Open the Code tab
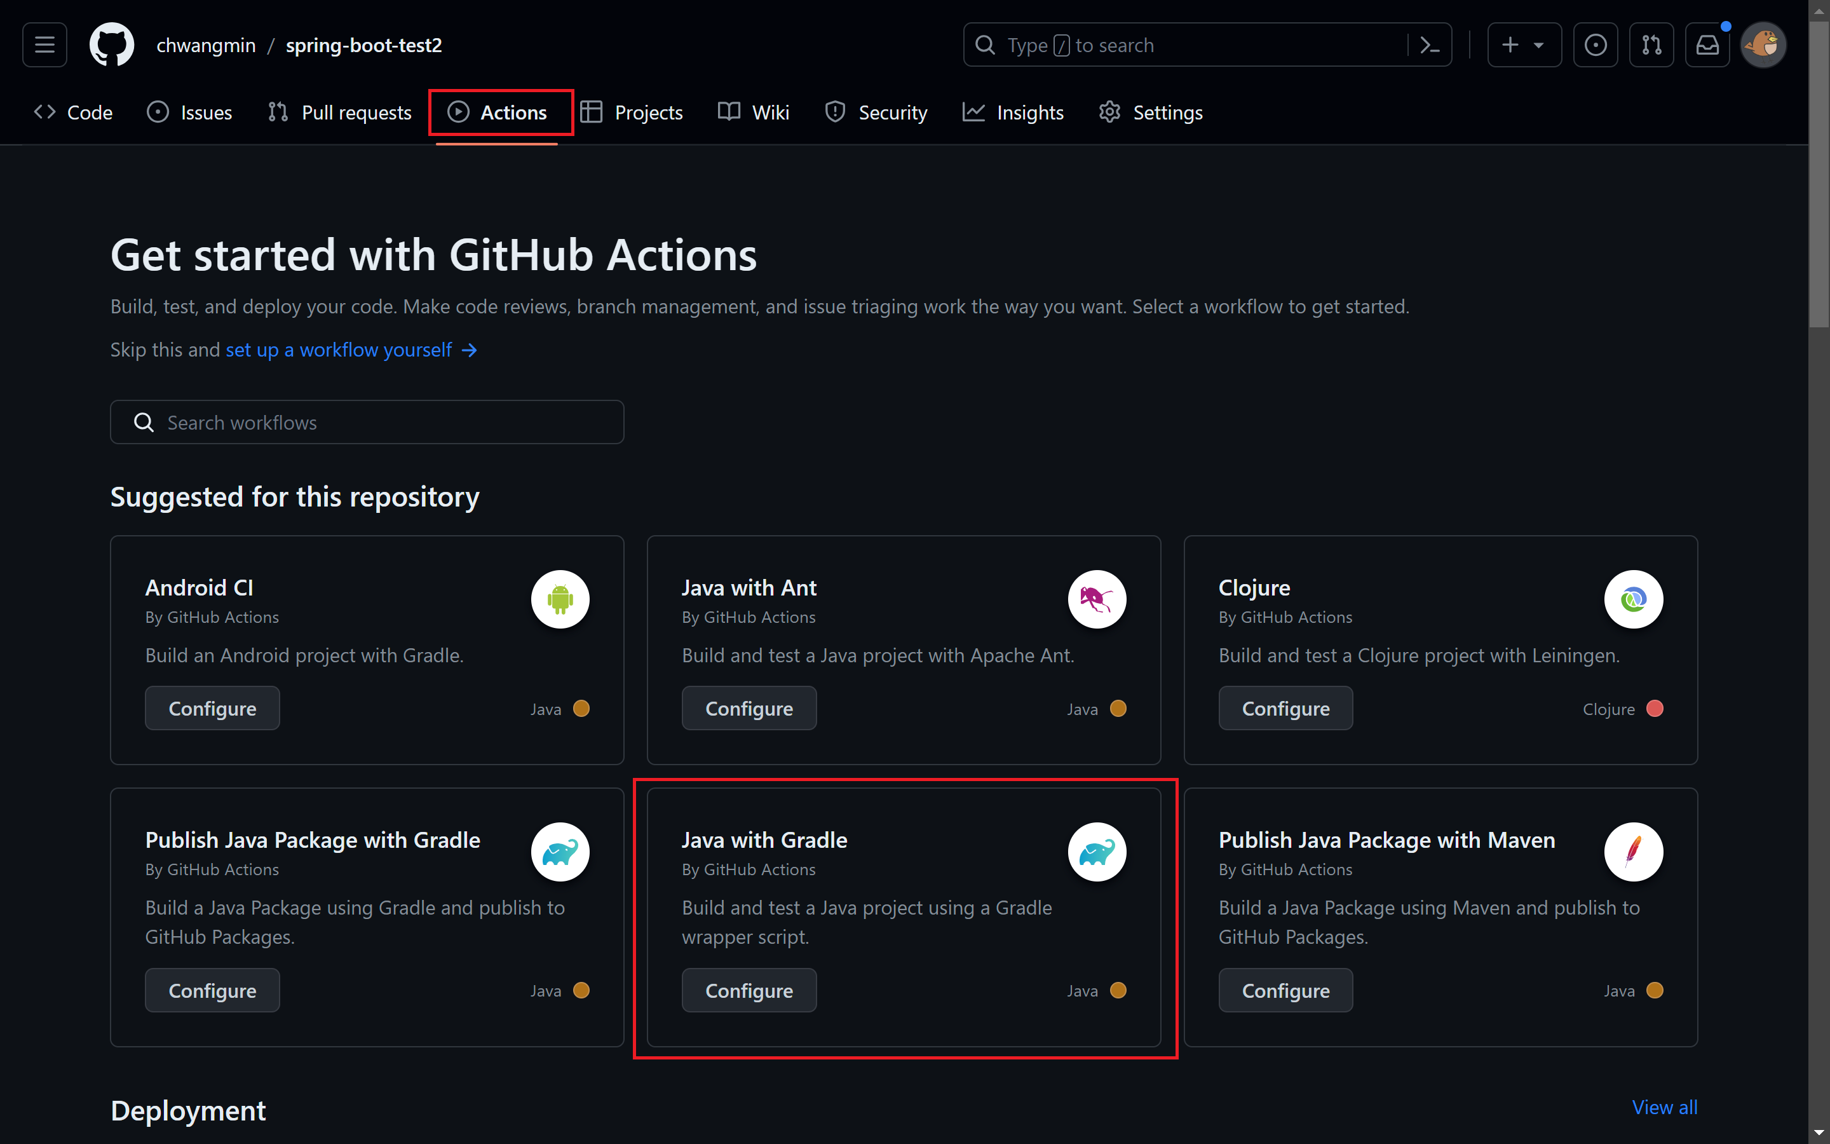The image size is (1830, 1144). [x=73, y=112]
